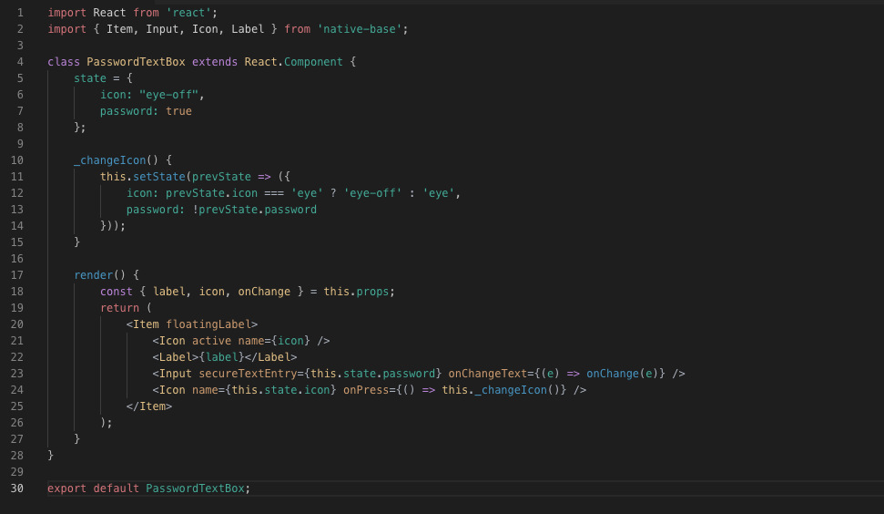Click secureTextEntry attribute on line 23
The image size is (884, 514).
(x=248, y=374)
